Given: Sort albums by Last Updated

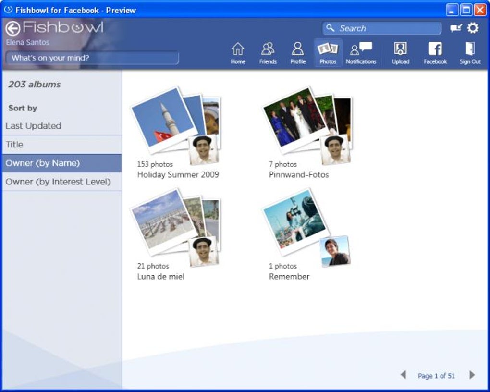Looking at the screenshot, I should [x=62, y=126].
